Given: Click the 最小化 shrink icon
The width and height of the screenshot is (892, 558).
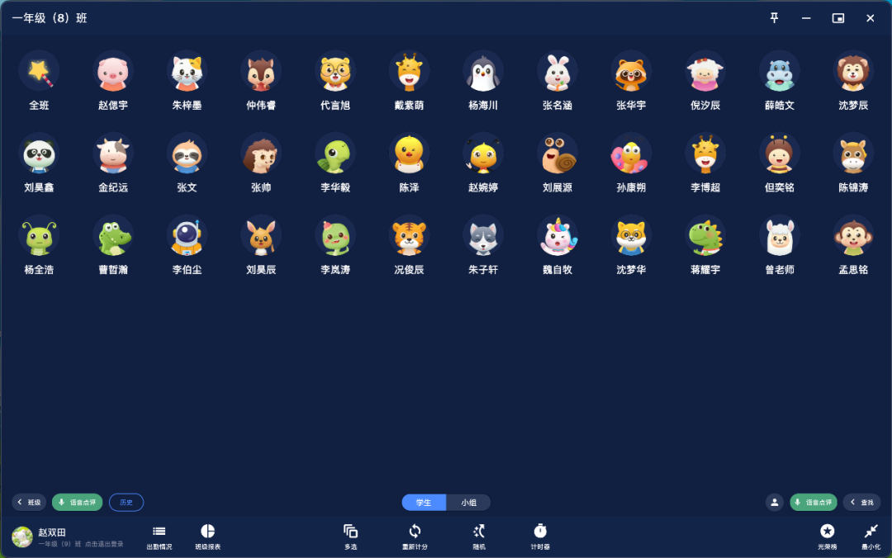Looking at the screenshot, I should (x=871, y=536).
